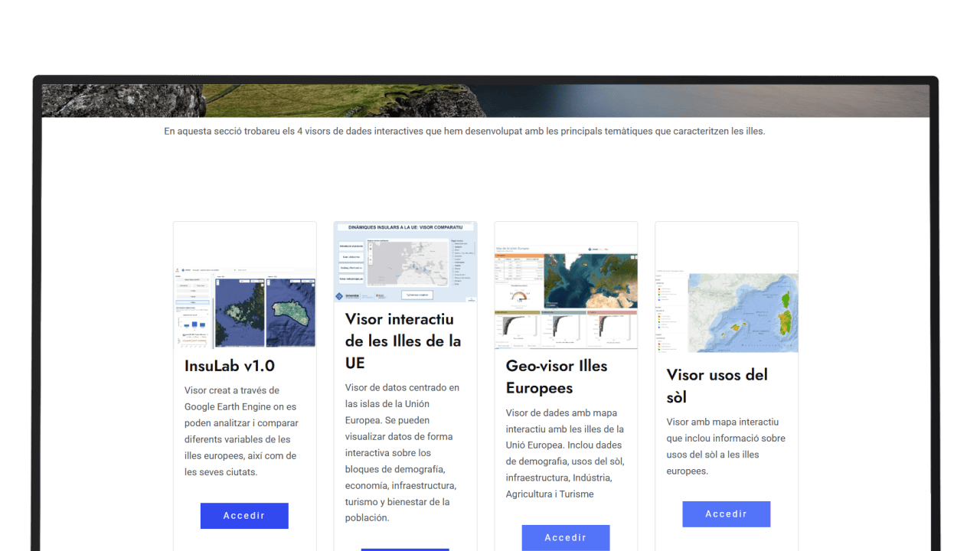This screenshot has height=551, width=980.
Task: Click the gauge dial in Geo-visor preview
Action: pyautogui.click(x=518, y=296)
